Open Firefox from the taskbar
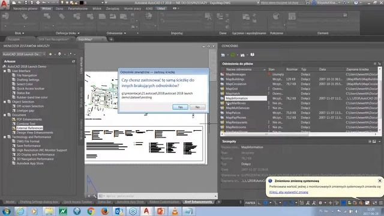The width and height of the screenshot is (384, 216). point(105,211)
